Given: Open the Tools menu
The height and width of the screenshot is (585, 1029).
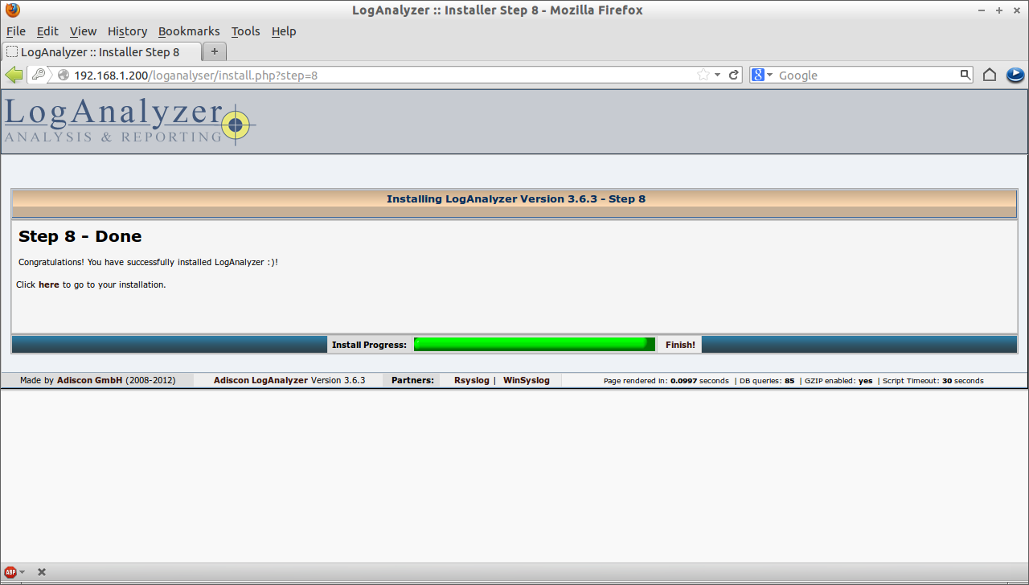Looking at the screenshot, I should [245, 31].
